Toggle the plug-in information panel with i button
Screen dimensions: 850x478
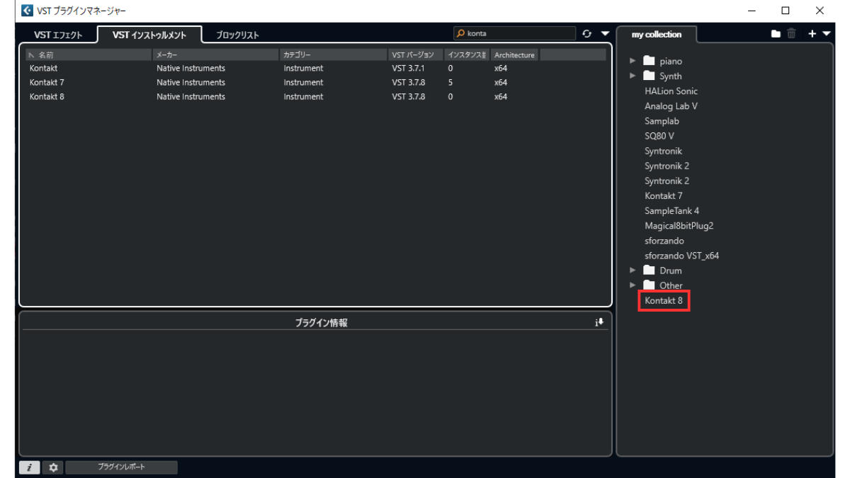pos(29,467)
